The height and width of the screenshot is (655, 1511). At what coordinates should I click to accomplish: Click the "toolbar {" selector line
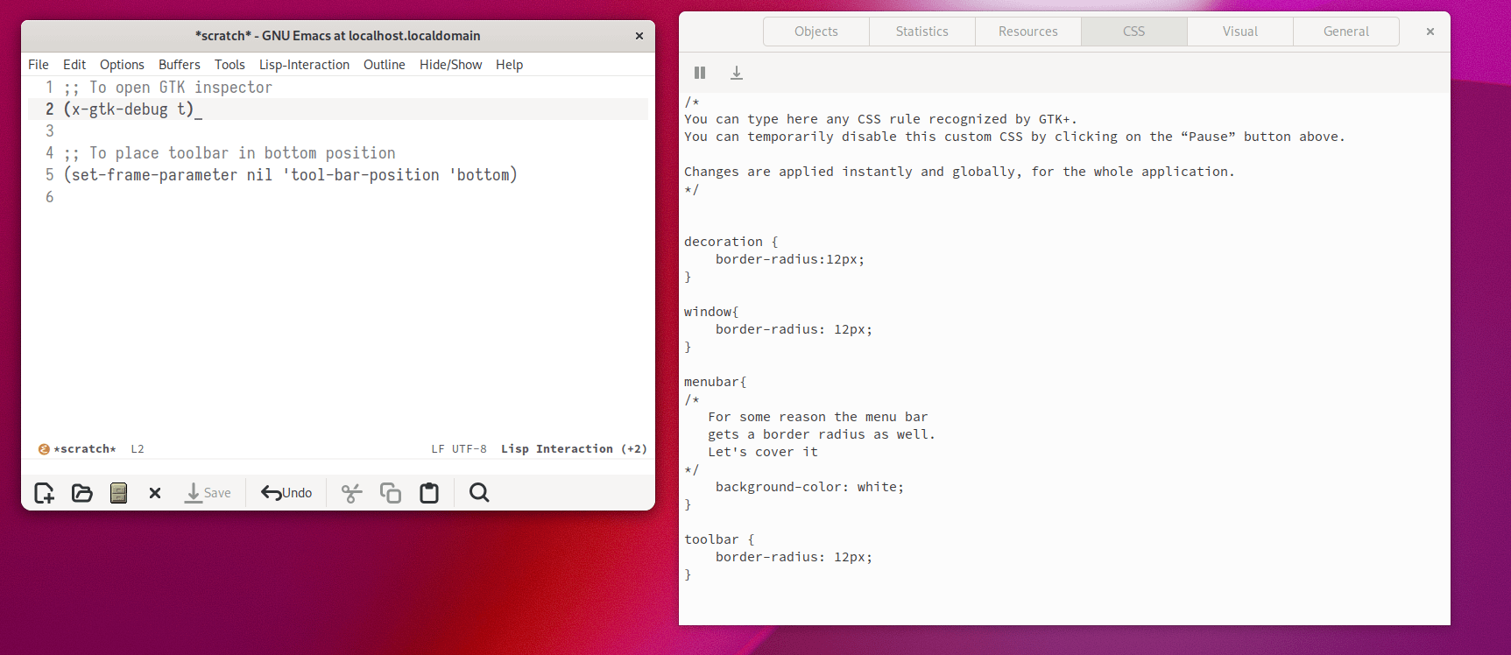(719, 539)
